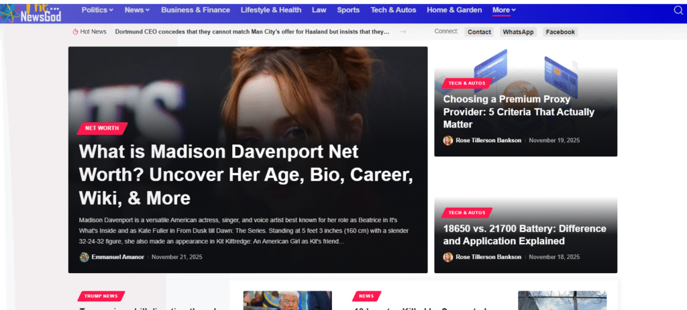
Task: Open Choosing a Premium Proxy Provider article
Action: 519,112
